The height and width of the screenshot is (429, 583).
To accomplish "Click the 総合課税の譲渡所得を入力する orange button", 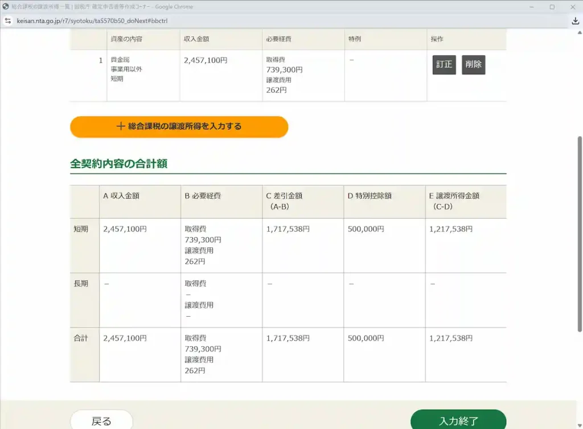I will [x=179, y=126].
